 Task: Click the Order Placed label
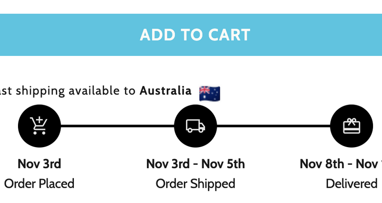click(x=39, y=184)
